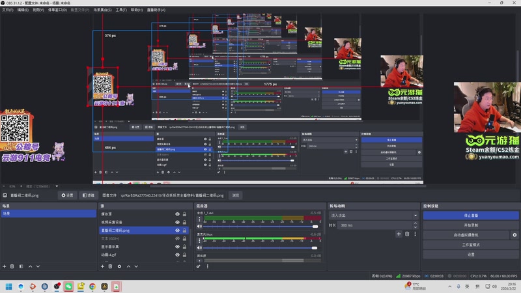Mute the Mic/Aux audio channel
Image resolution: width=521 pixels, height=293 pixels.
pos(199,248)
